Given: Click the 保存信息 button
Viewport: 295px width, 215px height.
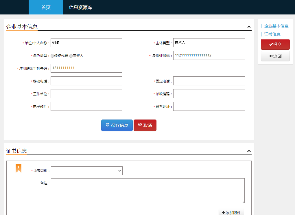Looking at the screenshot, I should [x=117, y=125].
